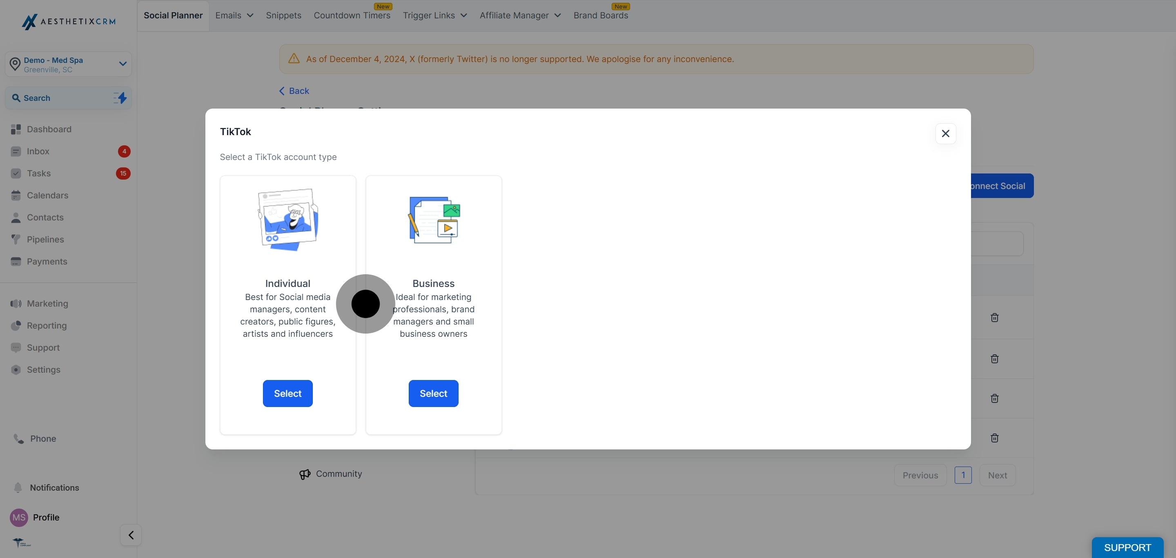Open the Settings gear icon

coord(16,369)
